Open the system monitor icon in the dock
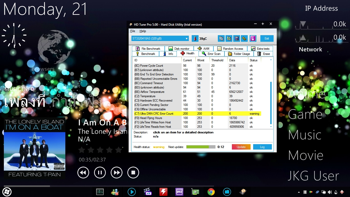This screenshot has height=197, width=350. coord(100,192)
